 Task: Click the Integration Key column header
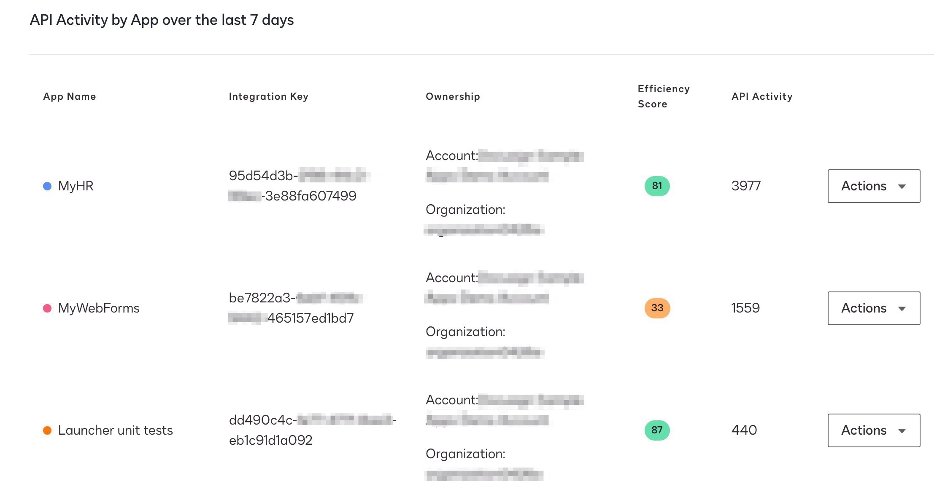coord(268,96)
